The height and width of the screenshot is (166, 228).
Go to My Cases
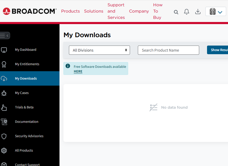click(x=22, y=93)
